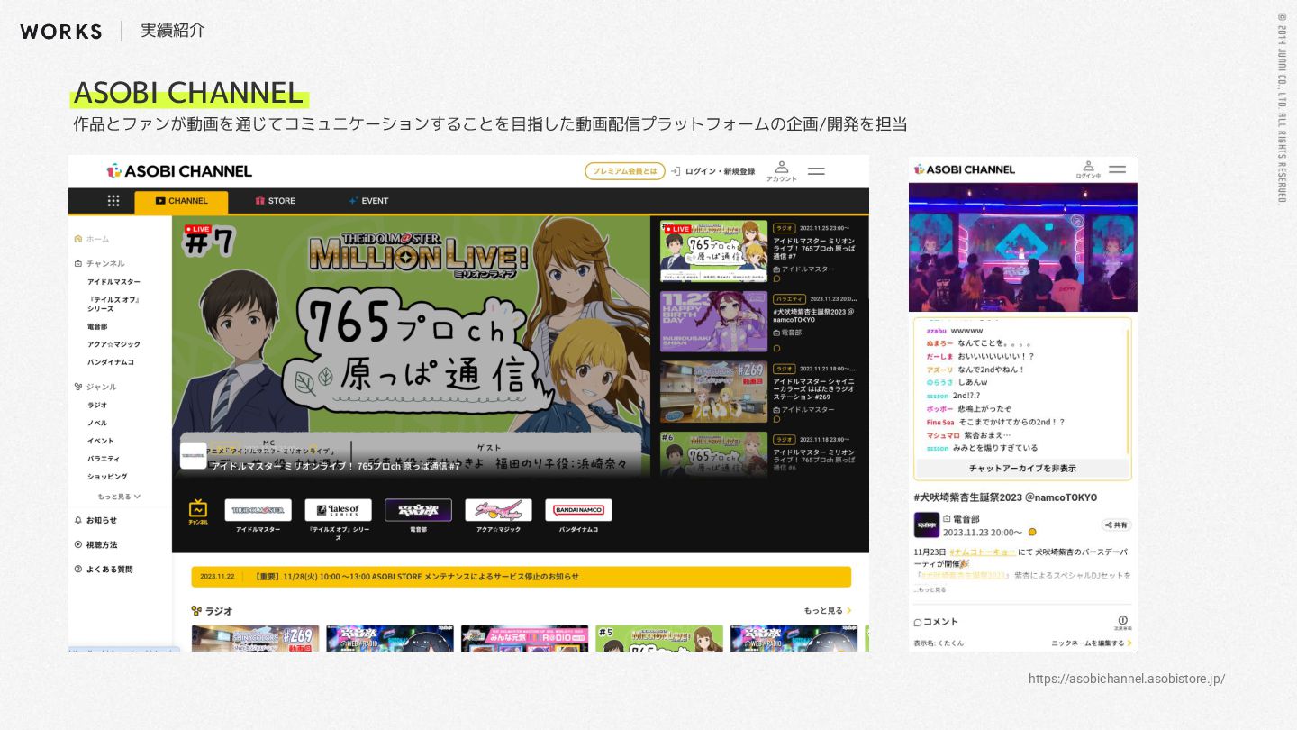Click the URL asobichannel.asobistore.jp

coord(1127,679)
